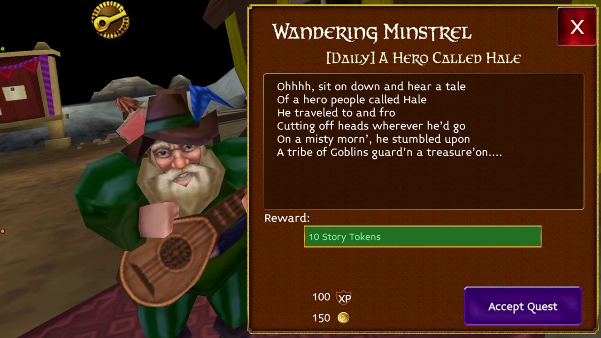Click the Wandering Minstrel title text
The width and height of the screenshot is (601, 338).
click(372, 32)
